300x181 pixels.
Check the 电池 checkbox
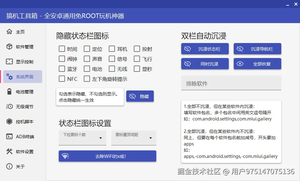click(x=87, y=69)
